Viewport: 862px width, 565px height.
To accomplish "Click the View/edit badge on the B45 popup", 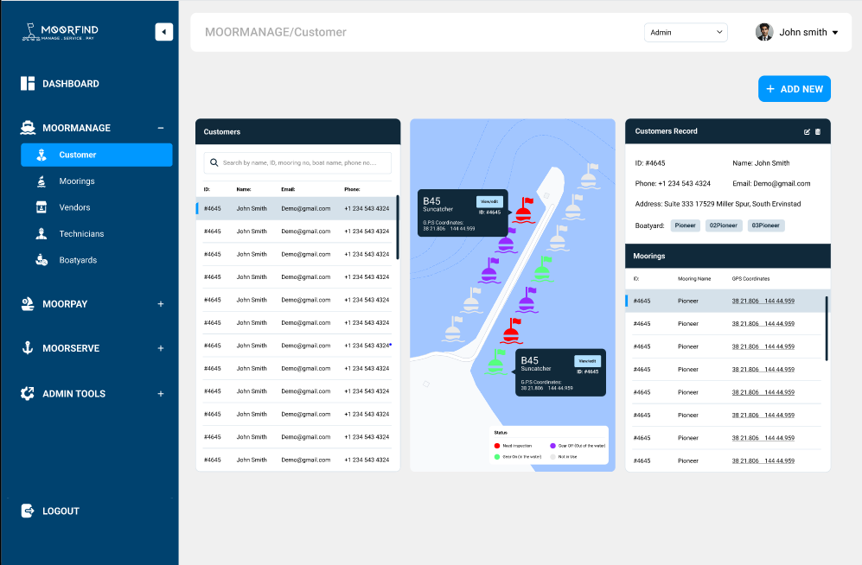I will coord(488,200).
